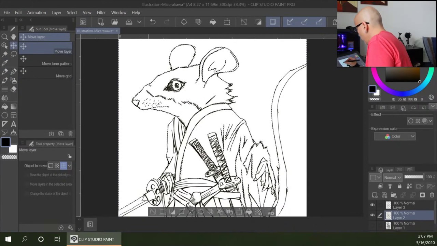
Task: Open the Filter menu
Action: pyautogui.click(x=101, y=12)
